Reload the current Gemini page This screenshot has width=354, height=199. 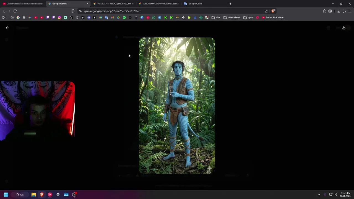(x=15, y=11)
